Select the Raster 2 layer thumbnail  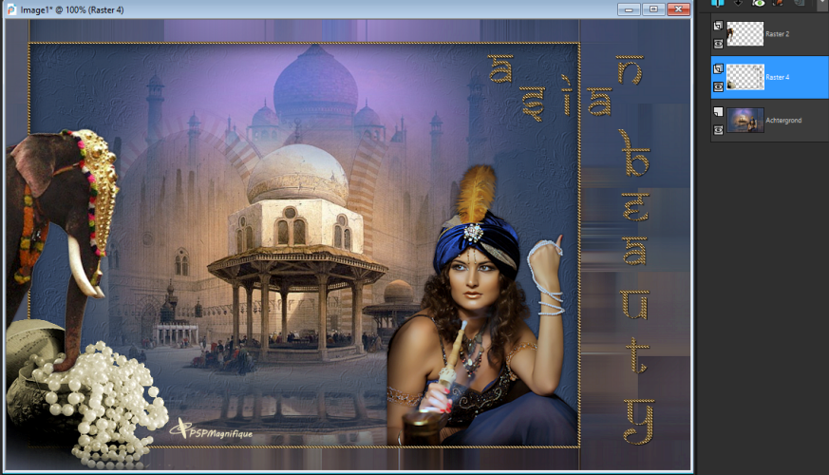tap(745, 34)
